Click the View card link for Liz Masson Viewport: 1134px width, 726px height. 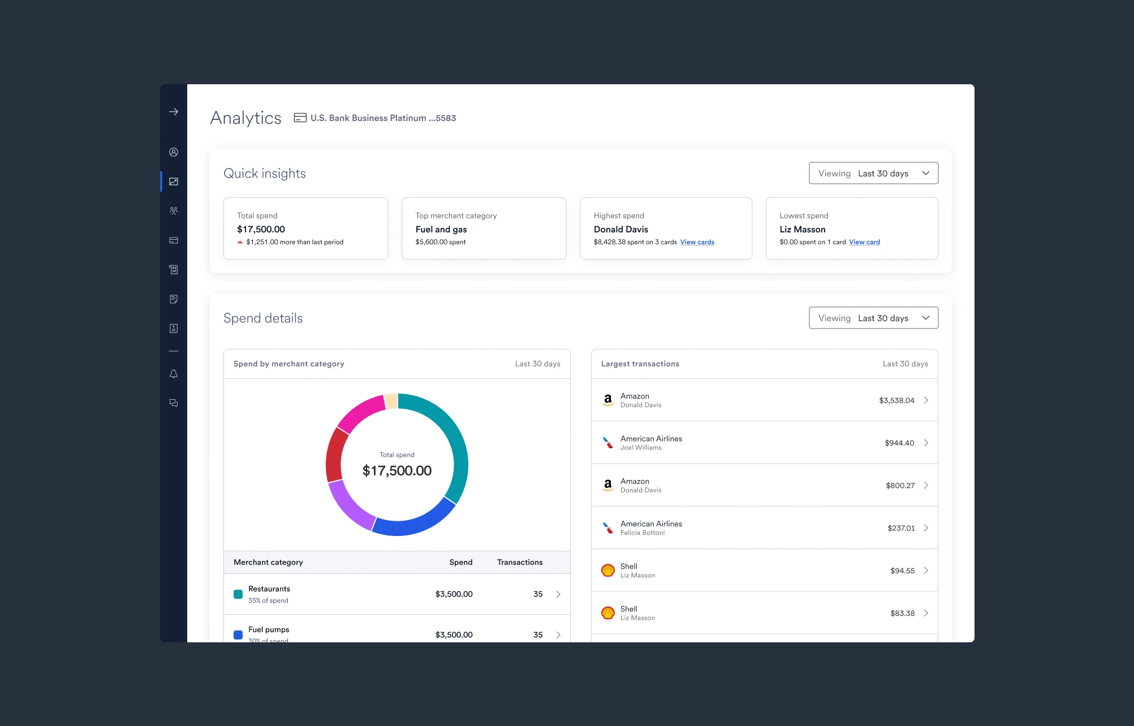point(864,242)
